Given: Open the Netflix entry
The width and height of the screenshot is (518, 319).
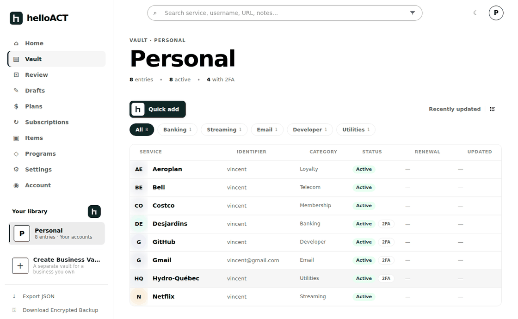Looking at the screenshot, I should 315,296.
